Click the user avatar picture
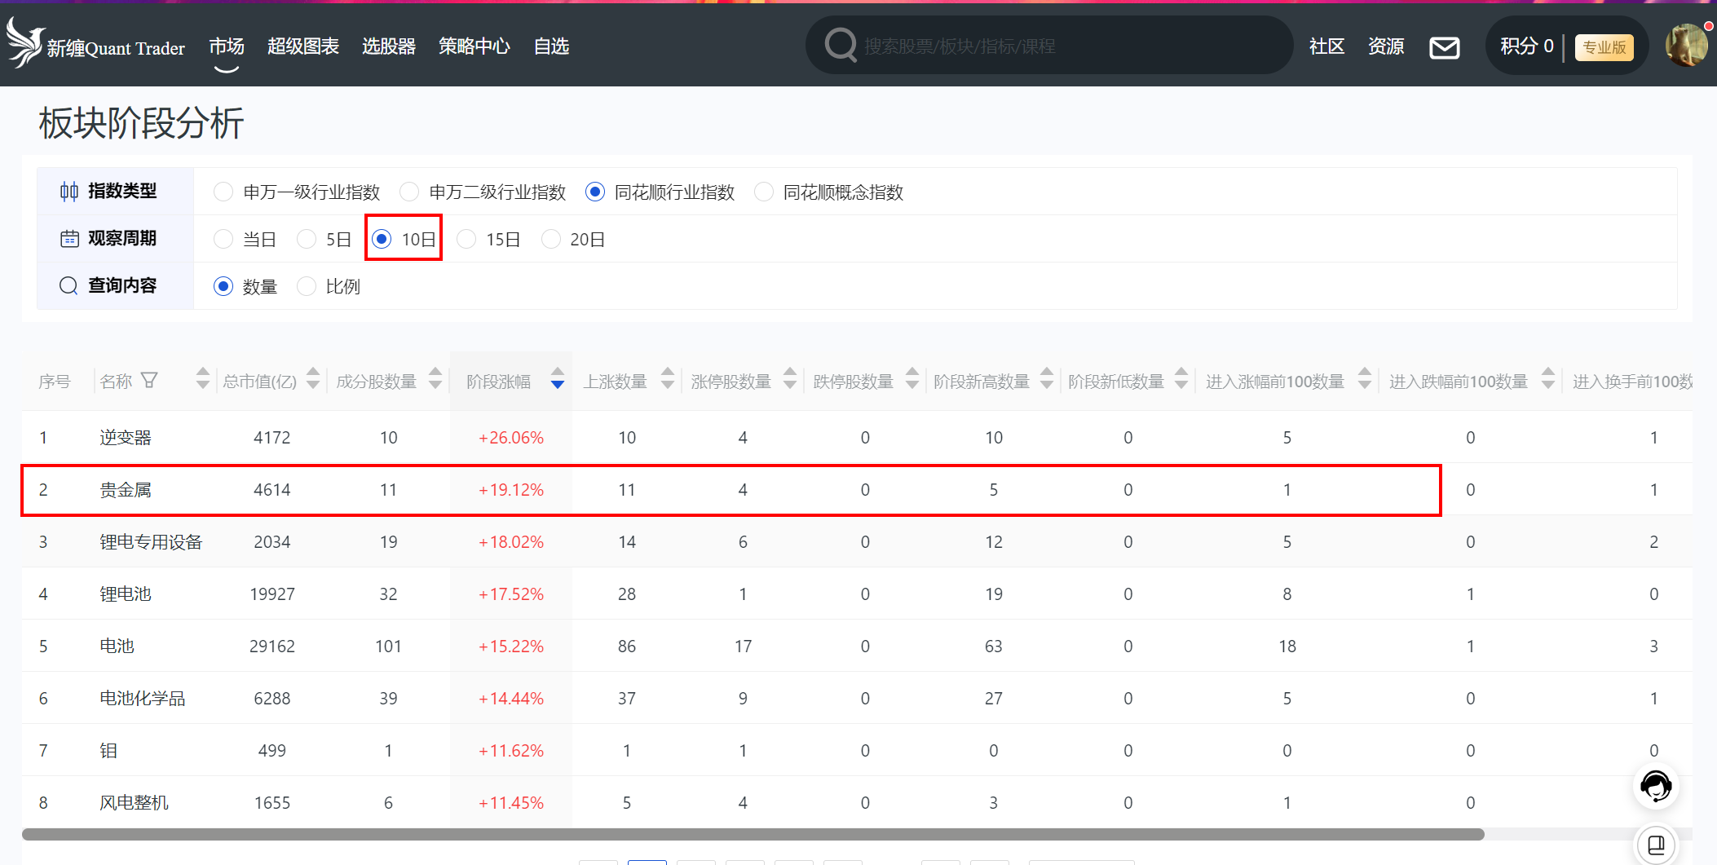 click(x=1686, y=46)
